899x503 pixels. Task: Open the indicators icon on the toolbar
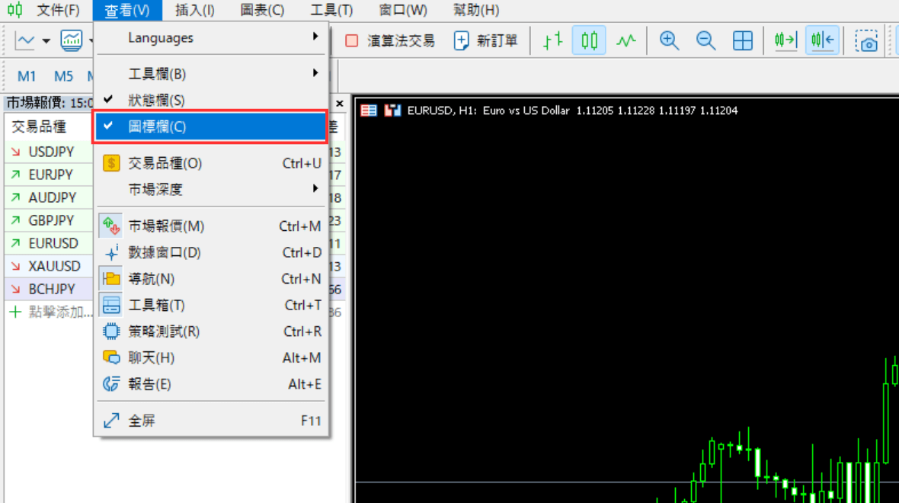click(x=72, y=40)
